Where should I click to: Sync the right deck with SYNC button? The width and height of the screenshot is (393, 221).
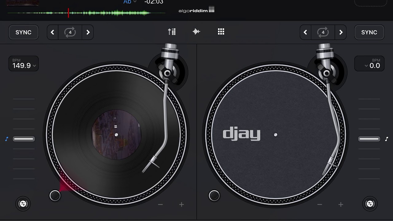click(369, 32)
